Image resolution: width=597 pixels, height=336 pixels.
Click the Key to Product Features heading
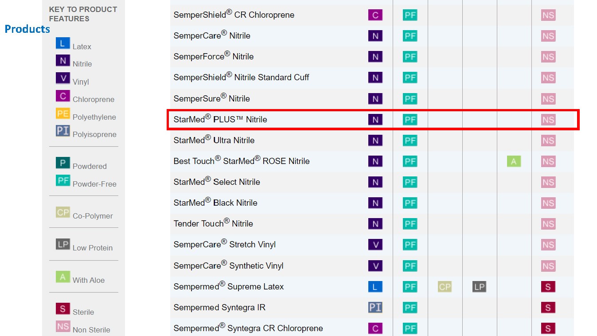[83, 14]
